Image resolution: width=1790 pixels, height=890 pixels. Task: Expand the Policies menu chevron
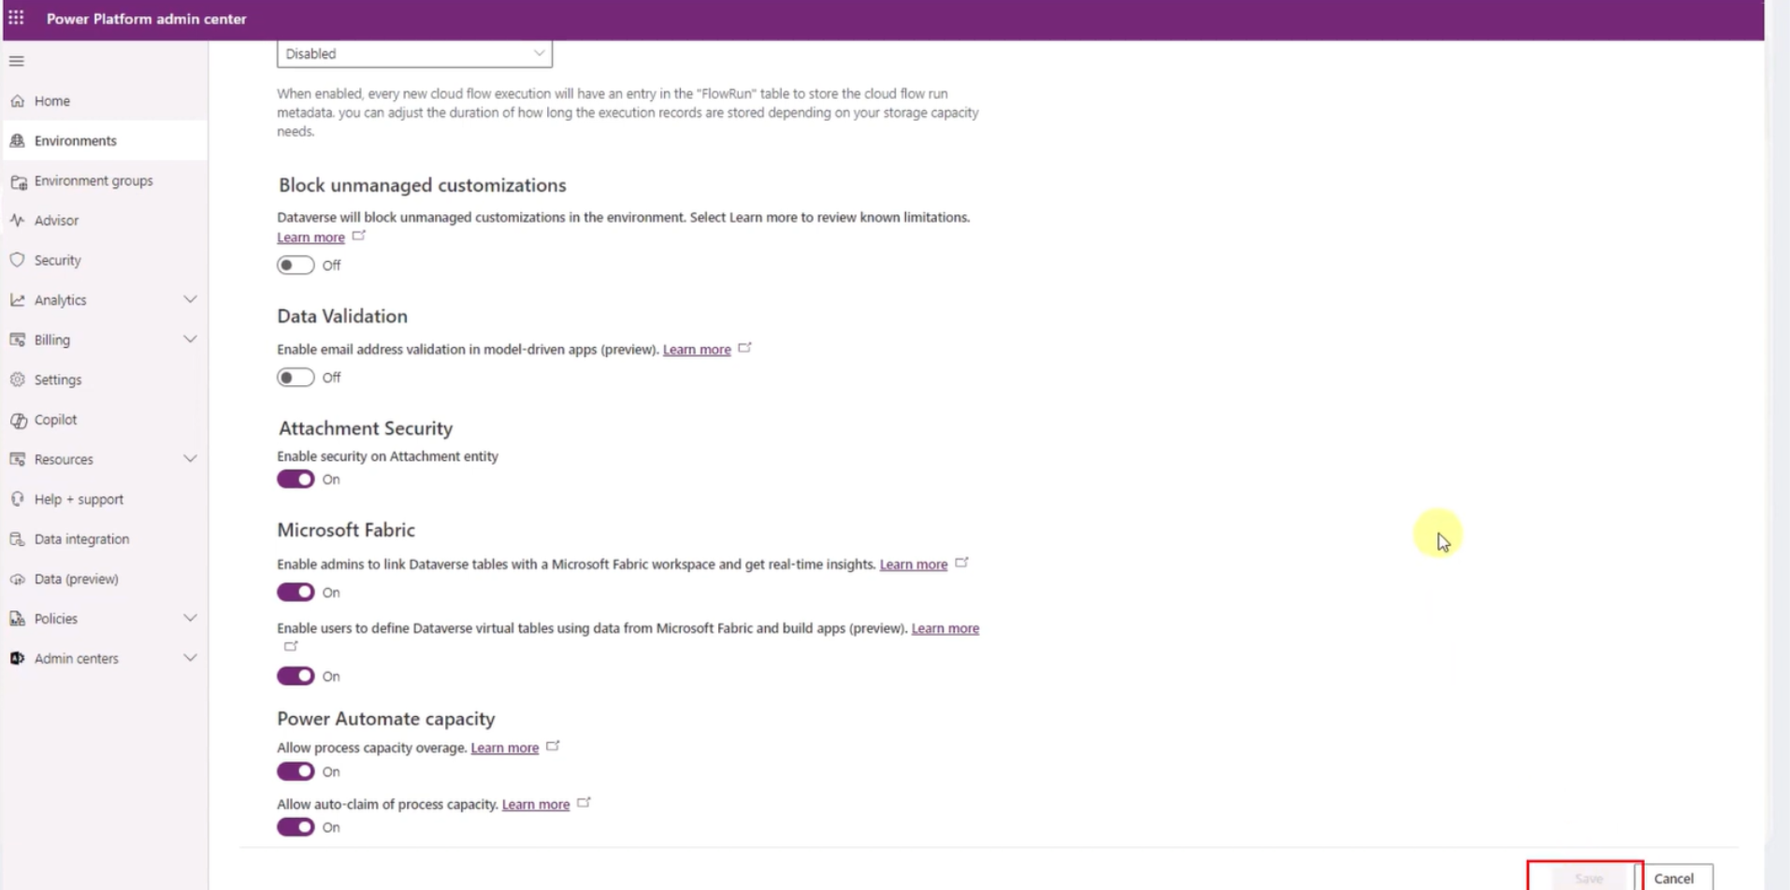tap(190, 618)
